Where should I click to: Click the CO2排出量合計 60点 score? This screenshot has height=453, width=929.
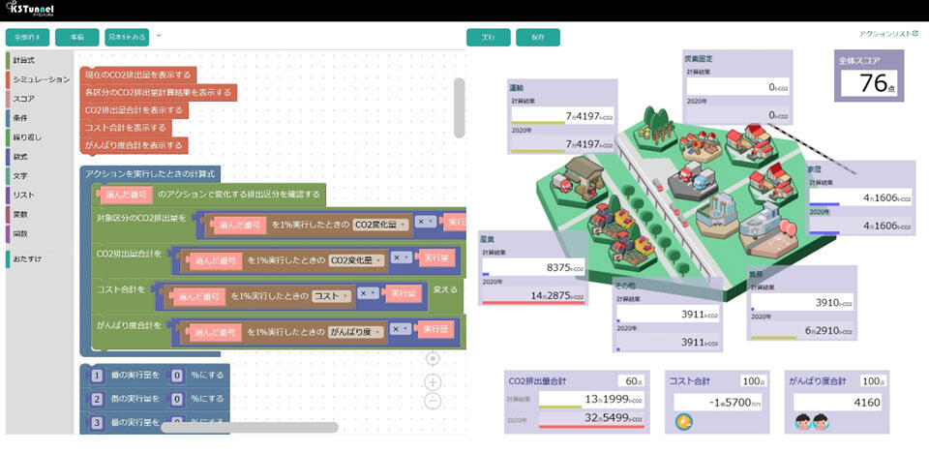(630, 380)
